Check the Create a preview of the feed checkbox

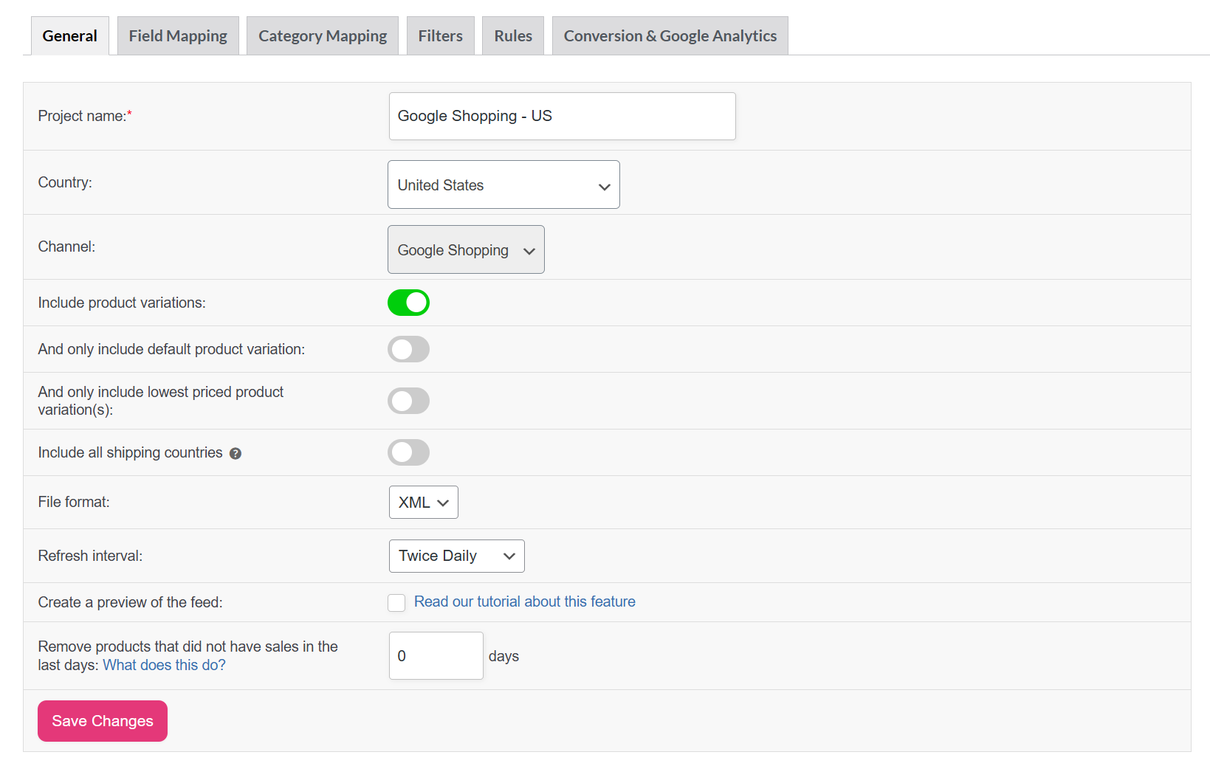tap(396, 603)
